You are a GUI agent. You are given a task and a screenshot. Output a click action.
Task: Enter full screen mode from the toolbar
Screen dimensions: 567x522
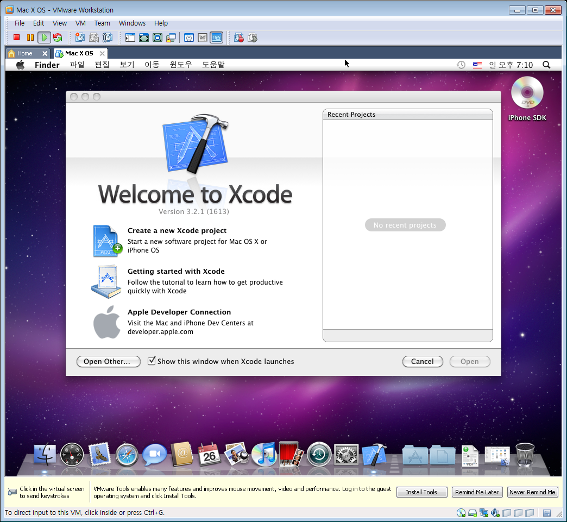(x=157, y=37)
